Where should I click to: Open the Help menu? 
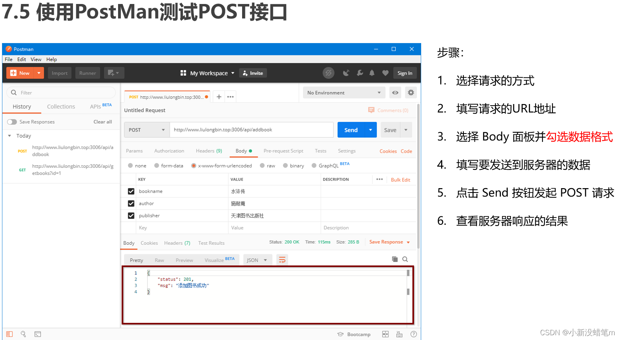click(51, 59)
